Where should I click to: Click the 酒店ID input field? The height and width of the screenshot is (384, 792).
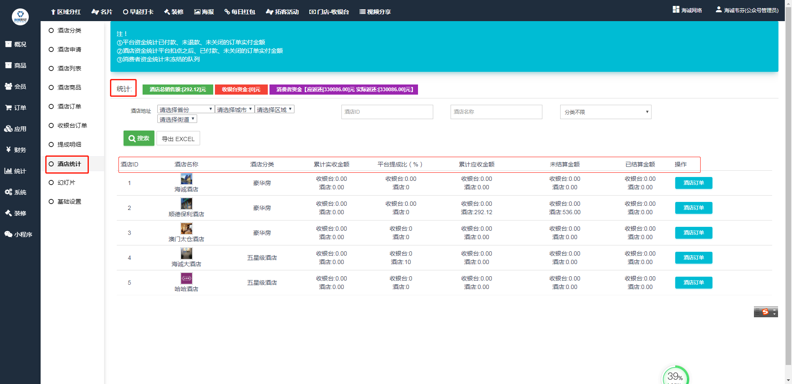point(387,112)
